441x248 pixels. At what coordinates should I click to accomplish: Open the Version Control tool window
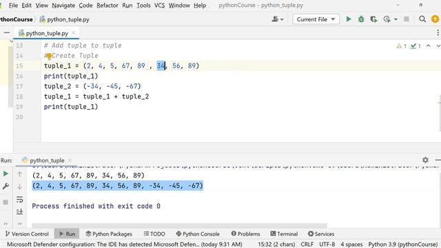(x=27, y=234)
